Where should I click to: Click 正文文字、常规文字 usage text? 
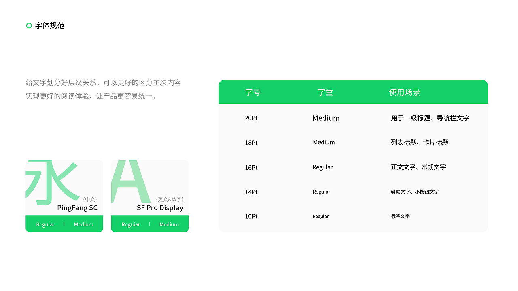click(418, 167)
